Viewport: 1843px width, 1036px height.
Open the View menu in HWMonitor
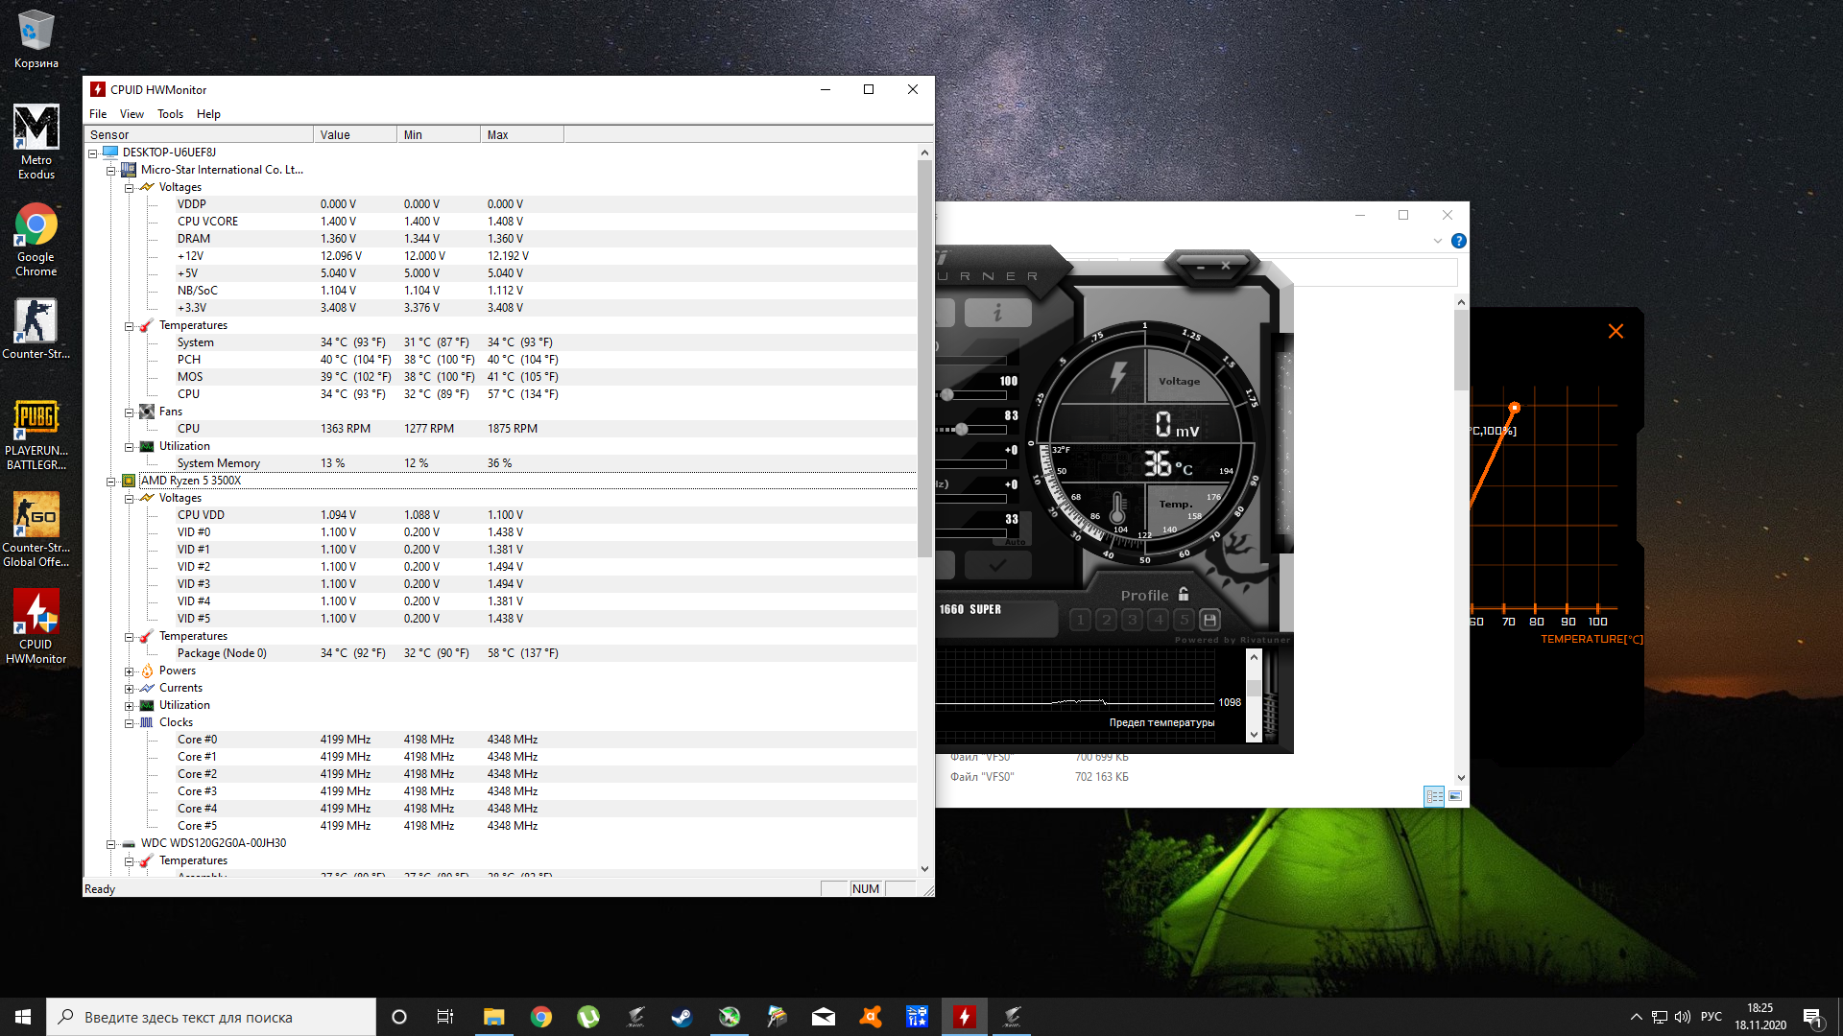tap(132, 114)
